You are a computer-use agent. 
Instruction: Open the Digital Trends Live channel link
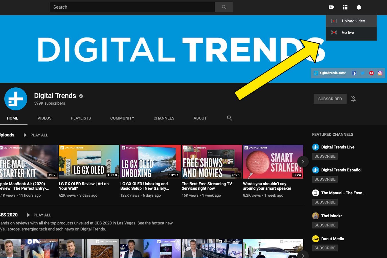[338, 147]
